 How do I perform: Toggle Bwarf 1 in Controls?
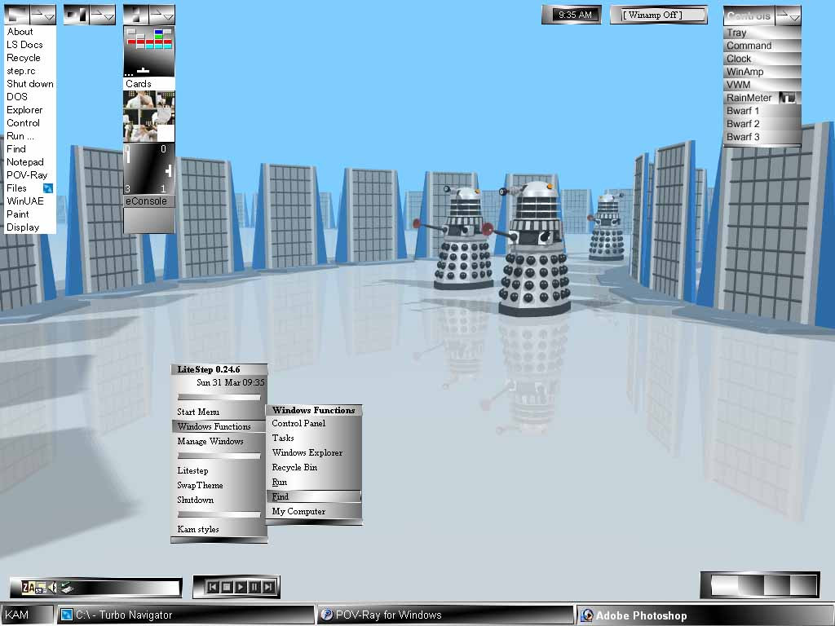point(762,111)
